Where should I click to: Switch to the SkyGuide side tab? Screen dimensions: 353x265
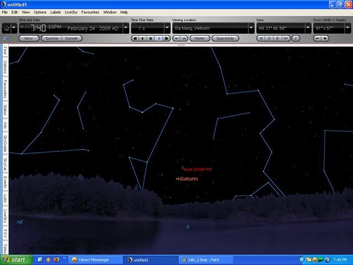click(5, 144)
